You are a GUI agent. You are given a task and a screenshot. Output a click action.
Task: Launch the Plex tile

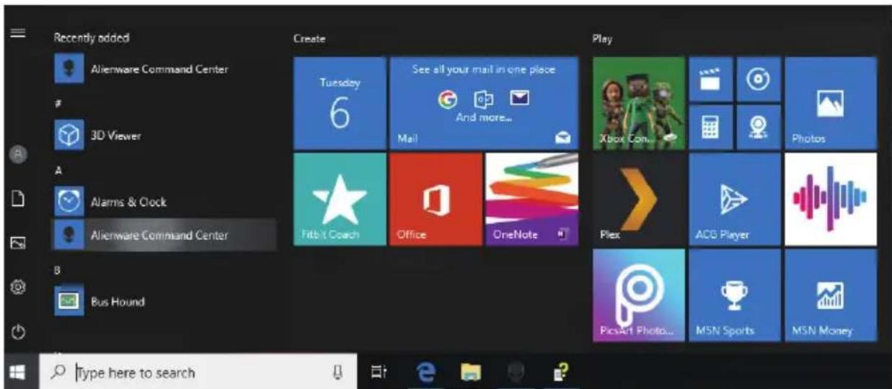tap(639, 200)
